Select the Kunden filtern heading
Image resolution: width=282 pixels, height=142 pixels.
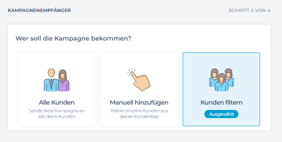221,103
